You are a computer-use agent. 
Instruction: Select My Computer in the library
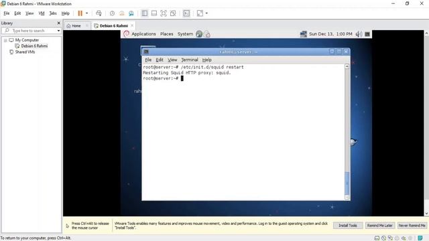point(27,40)
